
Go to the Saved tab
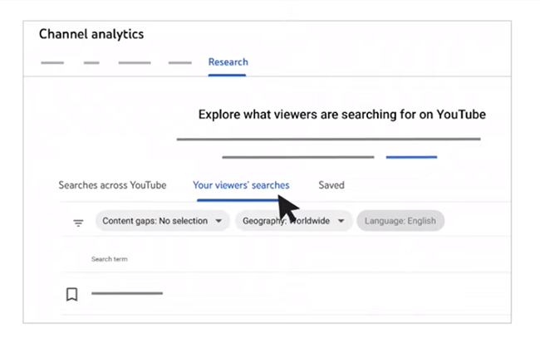(x=331, y=185)
